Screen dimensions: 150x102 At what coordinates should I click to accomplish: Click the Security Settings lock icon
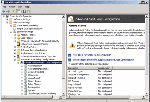pyautogui.click(x=15, y=32)
